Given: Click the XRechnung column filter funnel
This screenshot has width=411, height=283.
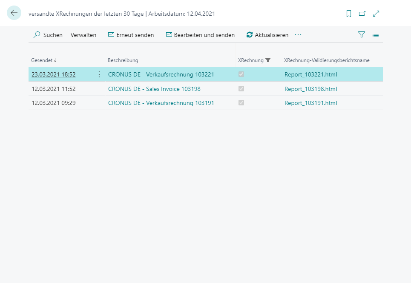Looking at the screenshot, I should 268,60.
